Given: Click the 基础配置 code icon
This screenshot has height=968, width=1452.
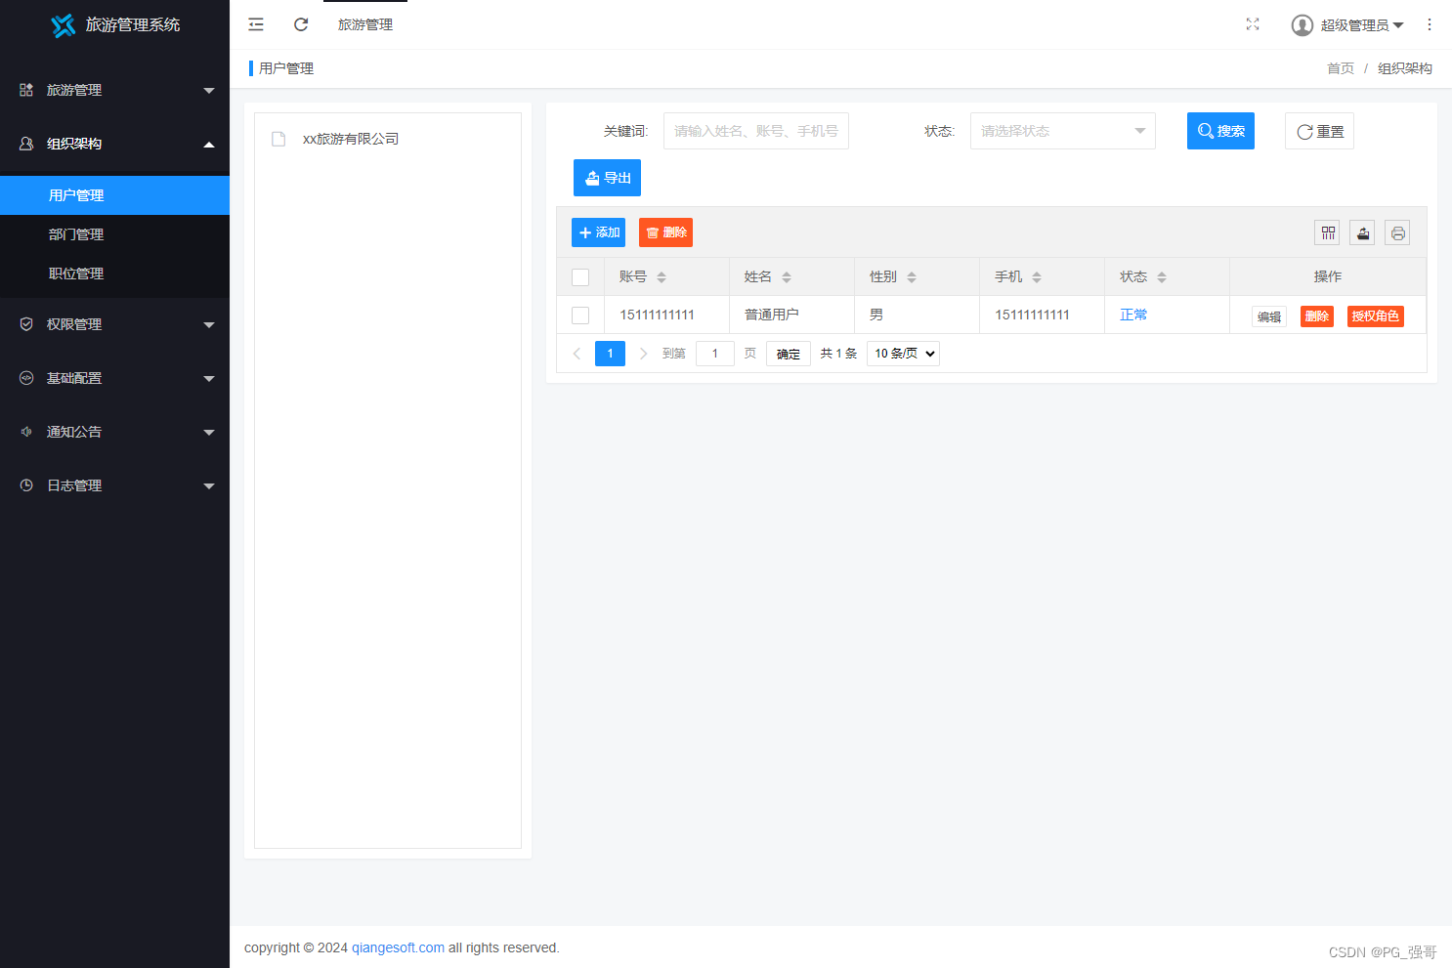Looking at the screenshot, I should [x=26, y=378].
